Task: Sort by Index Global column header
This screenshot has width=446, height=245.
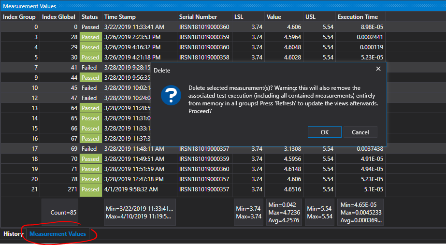Action: pyautogui.click(x=59, y=17)
